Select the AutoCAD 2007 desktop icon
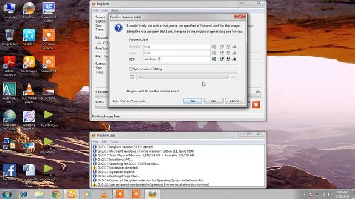The height and width of the screenshot is (199, 355). pos(9,93)
